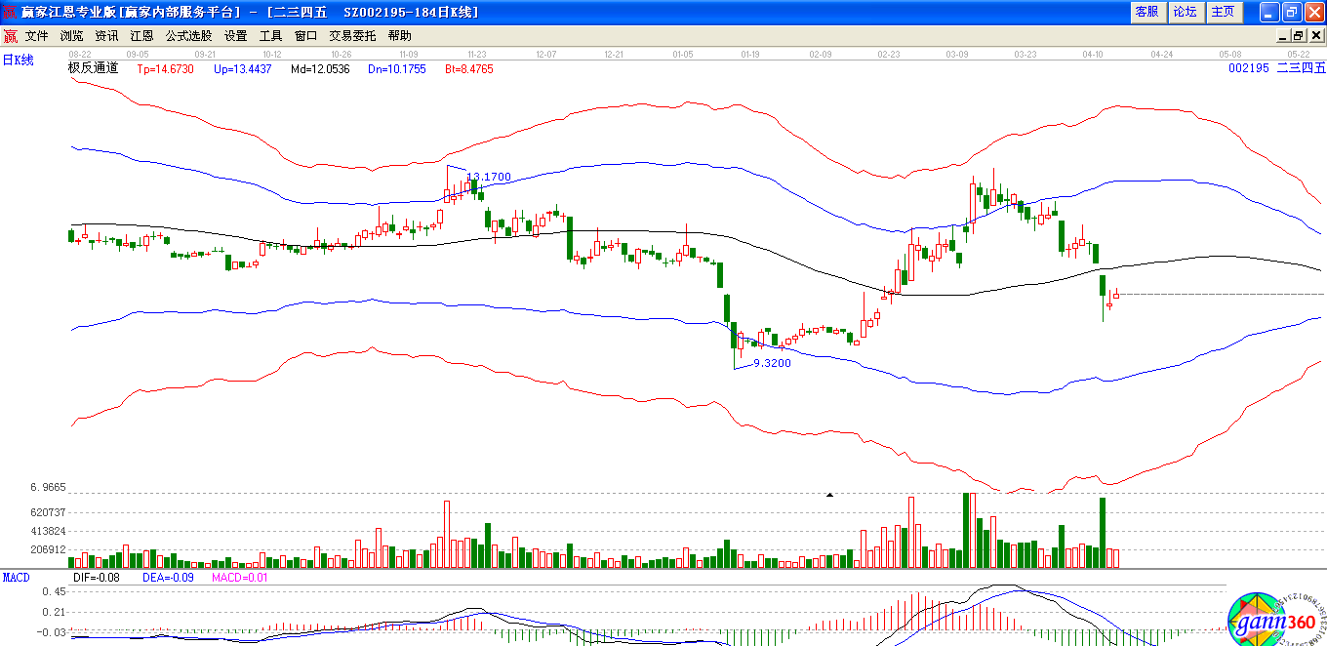
Task: Close the inner chart window
Action: click(1316, 35)
